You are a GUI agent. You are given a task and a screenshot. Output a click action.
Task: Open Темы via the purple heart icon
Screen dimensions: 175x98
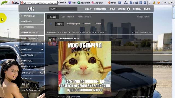[x=70, y=2]
